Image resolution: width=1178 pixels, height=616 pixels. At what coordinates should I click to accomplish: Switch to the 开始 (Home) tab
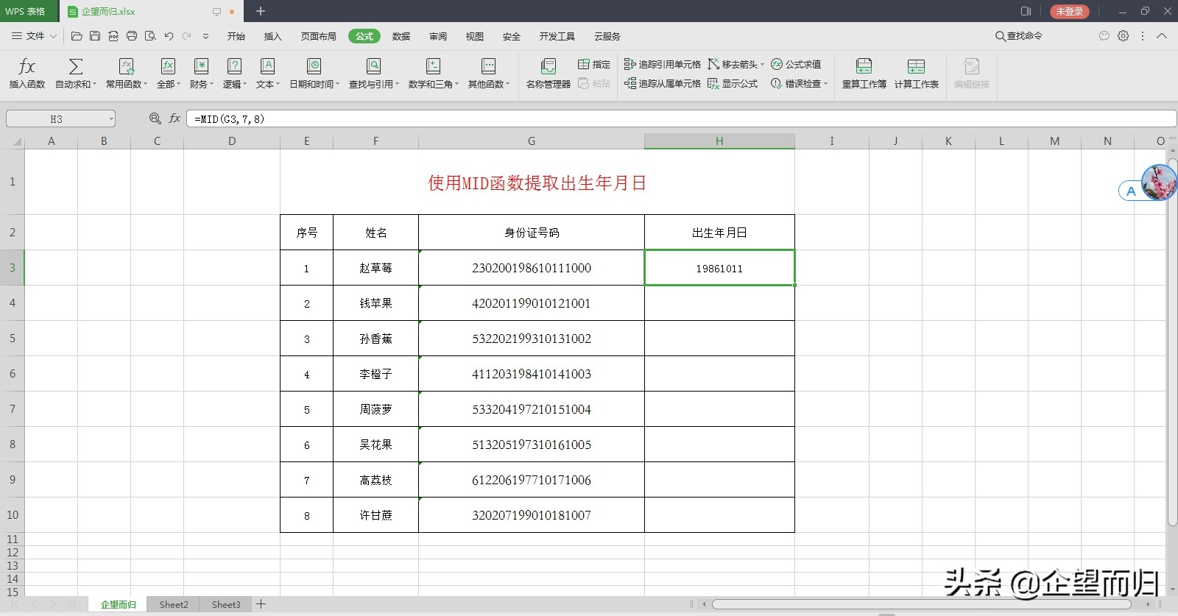tap(236, 36)
